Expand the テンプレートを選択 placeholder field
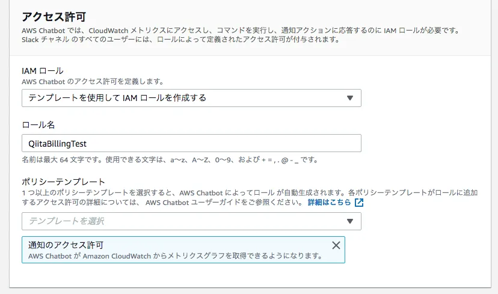498x294 pixels. (x=180, y=221)
